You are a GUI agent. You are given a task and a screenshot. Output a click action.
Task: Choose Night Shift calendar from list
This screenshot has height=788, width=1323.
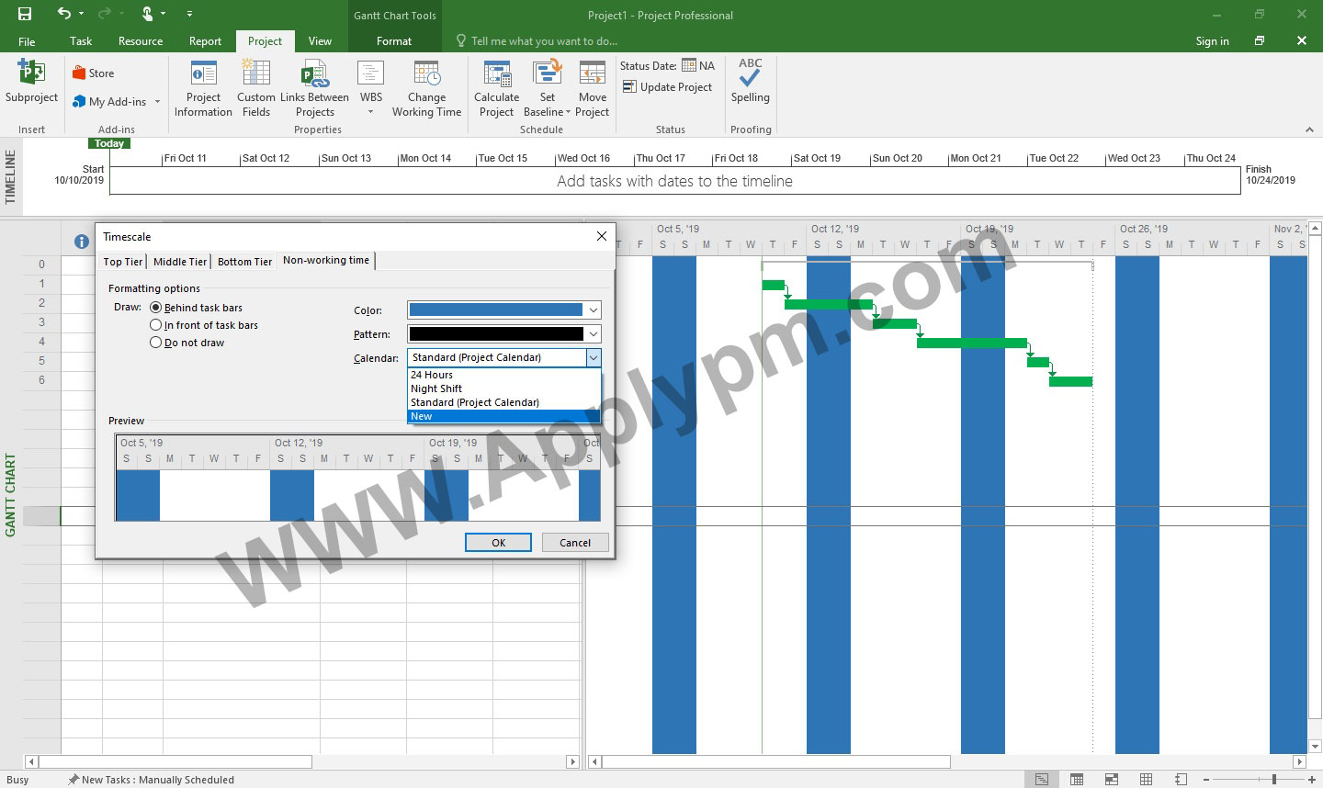coord(503,388)
